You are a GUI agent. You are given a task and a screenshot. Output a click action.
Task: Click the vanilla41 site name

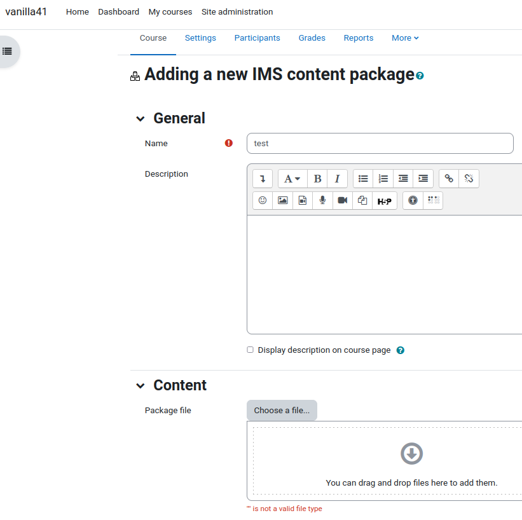26,12
